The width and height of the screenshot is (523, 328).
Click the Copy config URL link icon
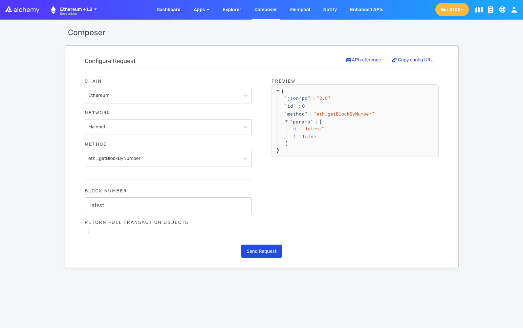point(394,60)
